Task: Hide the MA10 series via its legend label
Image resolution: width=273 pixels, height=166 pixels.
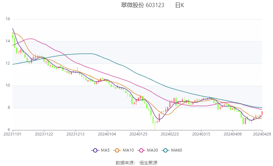Action: (x=128, y=150)
